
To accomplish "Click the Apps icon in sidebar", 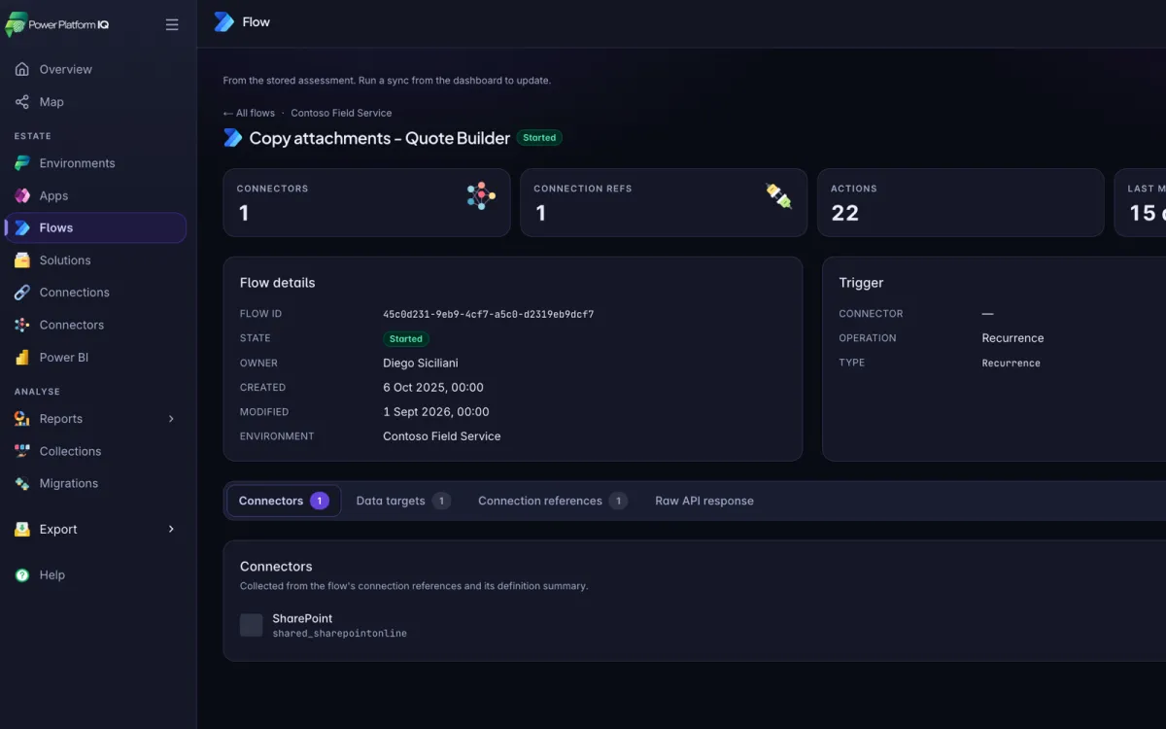I will [x=21, y=195].
